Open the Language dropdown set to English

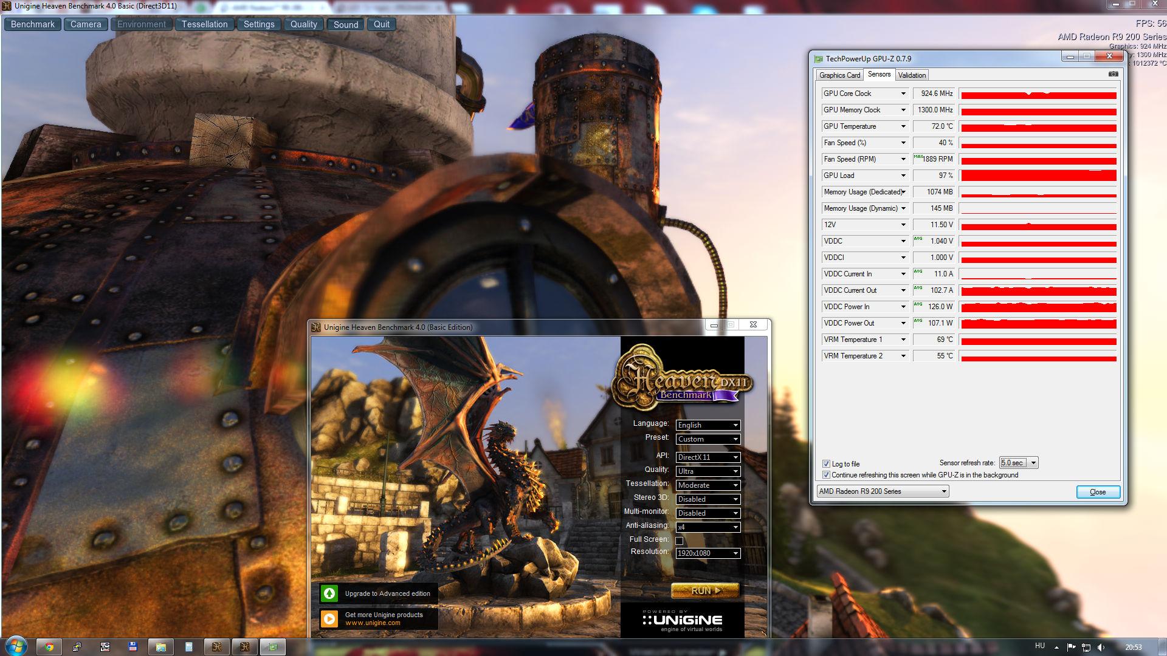(x=708, y=425)
